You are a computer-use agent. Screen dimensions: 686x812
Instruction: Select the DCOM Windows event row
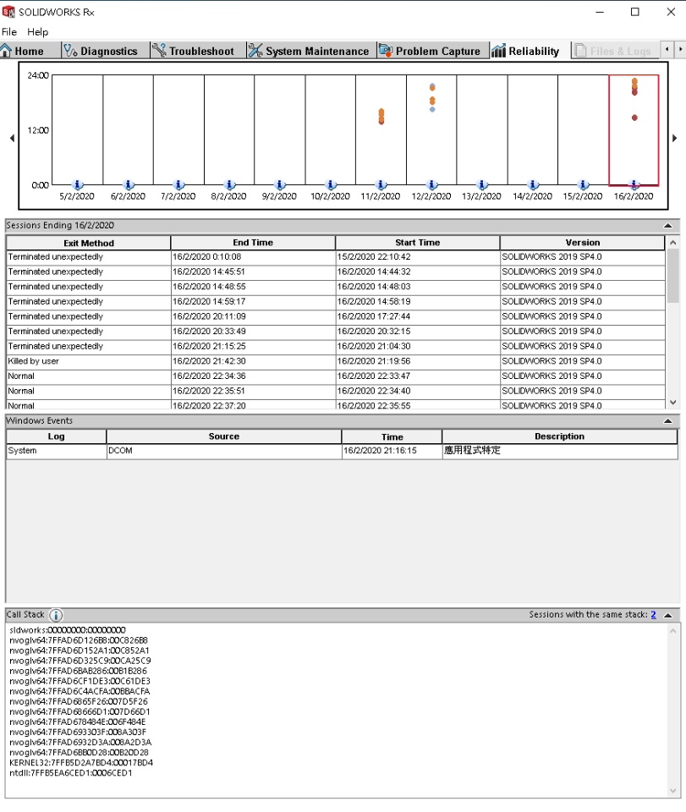coord(342,451)
